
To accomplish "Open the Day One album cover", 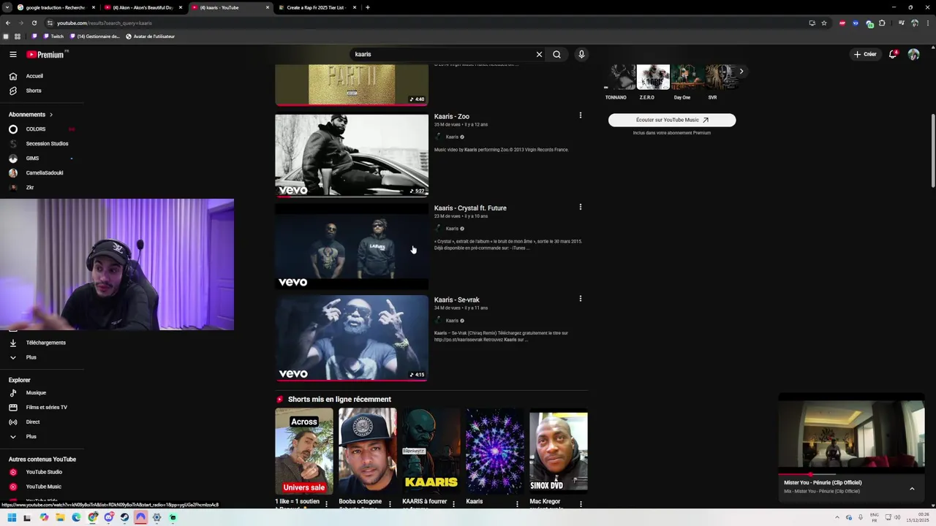I will coord(686,77).
